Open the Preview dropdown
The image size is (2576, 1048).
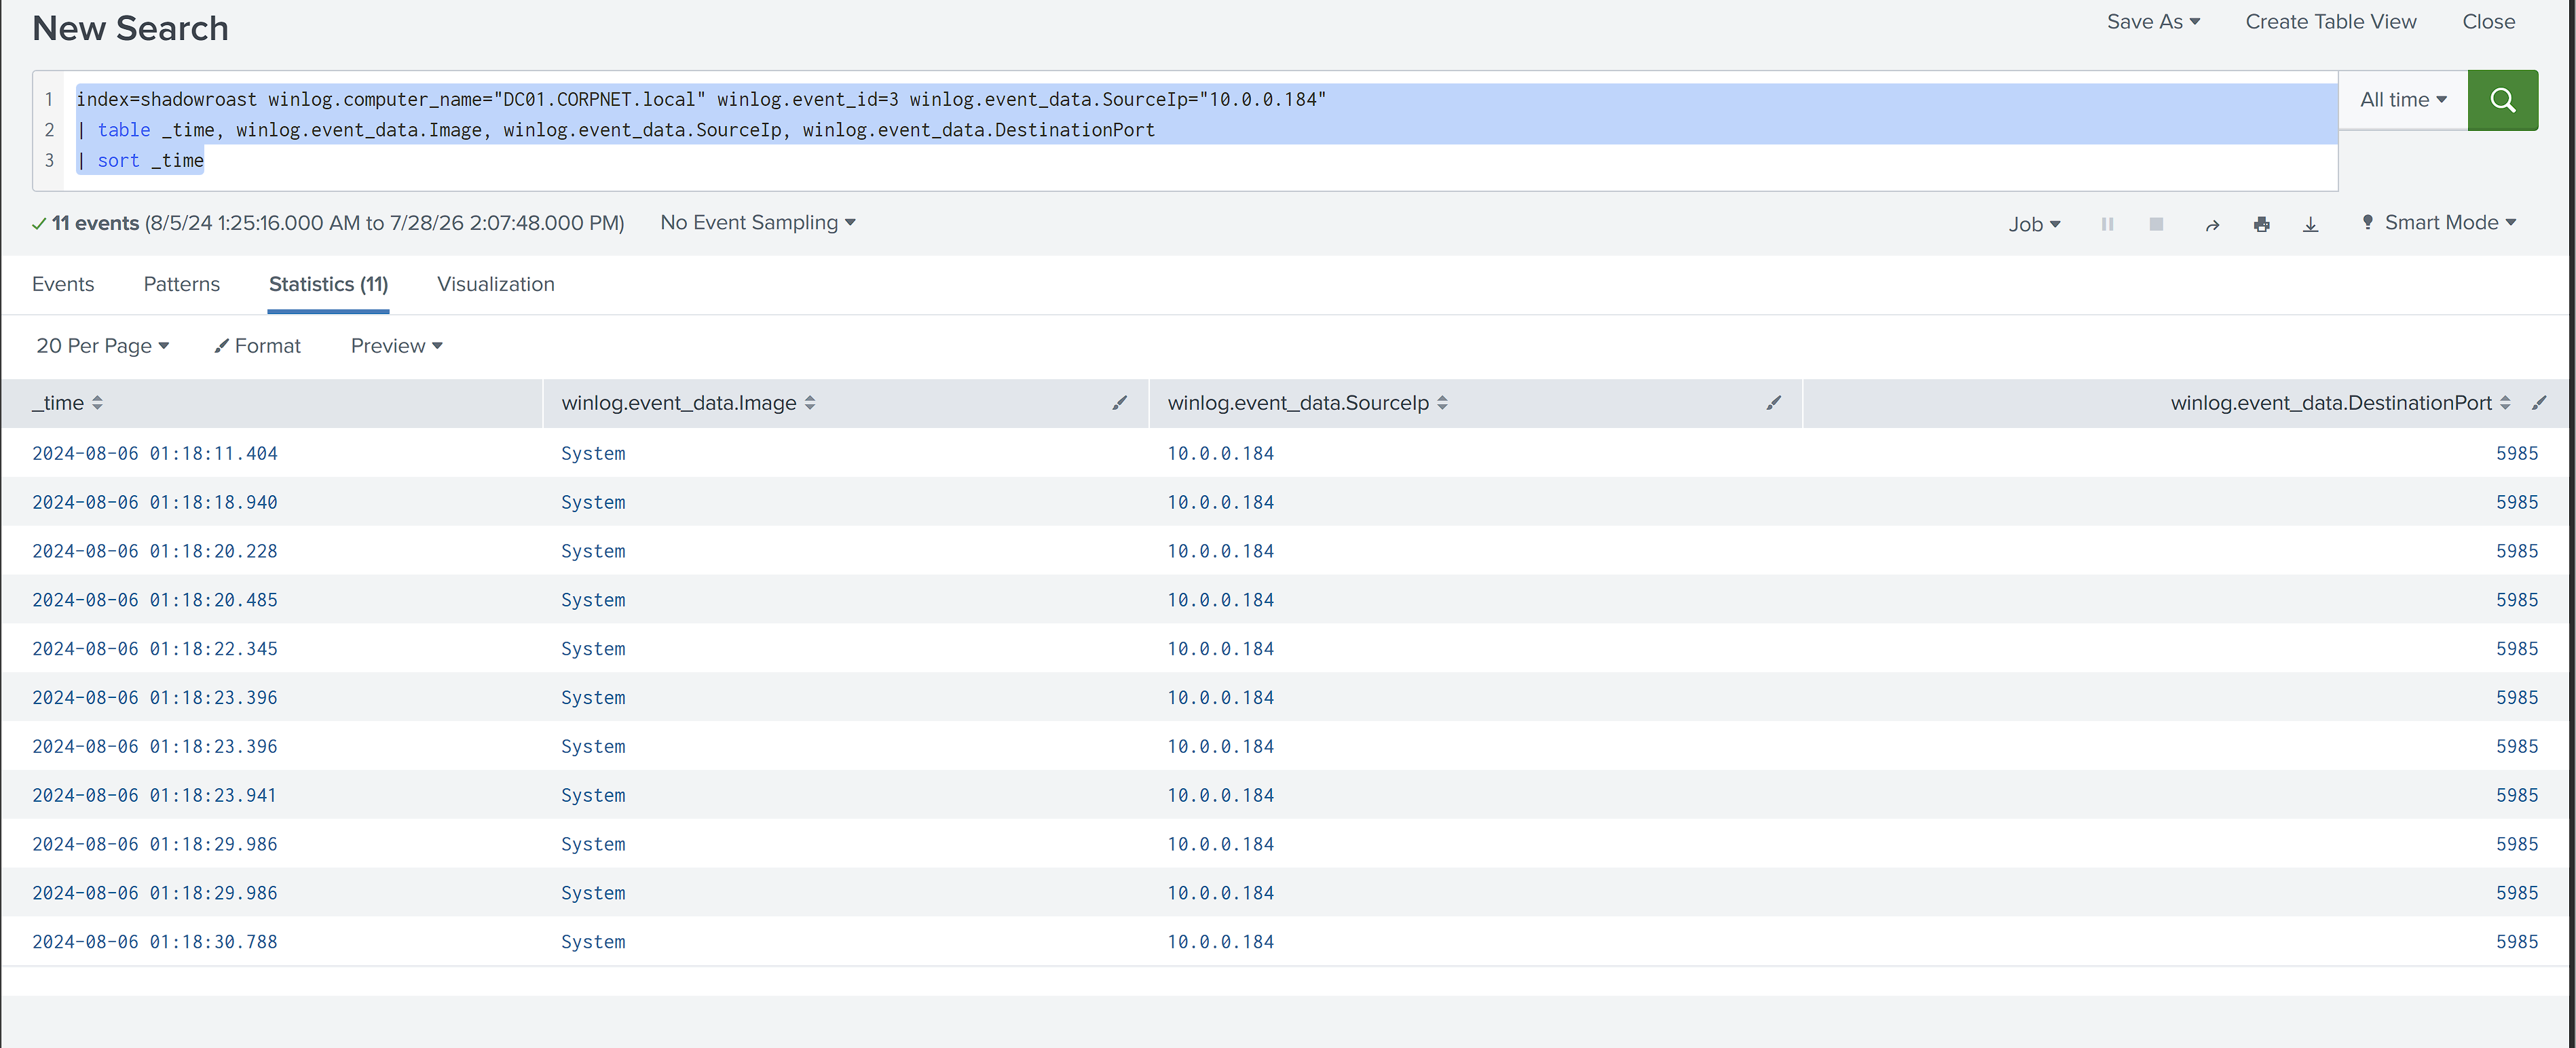(397, 346)
